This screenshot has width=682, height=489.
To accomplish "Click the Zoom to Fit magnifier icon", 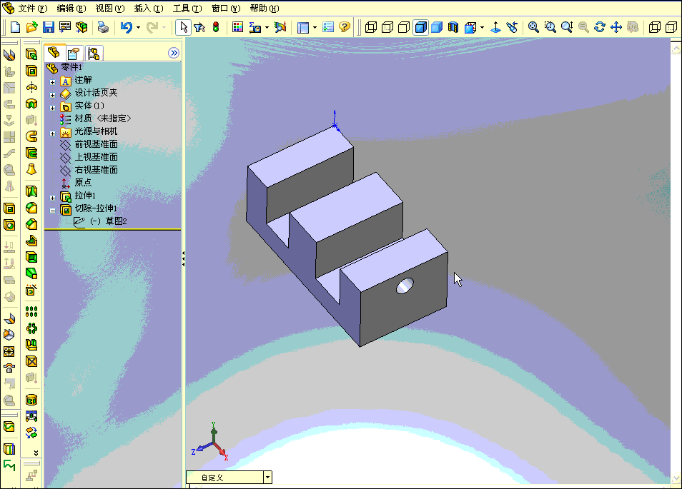I will [x=533, y=27].
